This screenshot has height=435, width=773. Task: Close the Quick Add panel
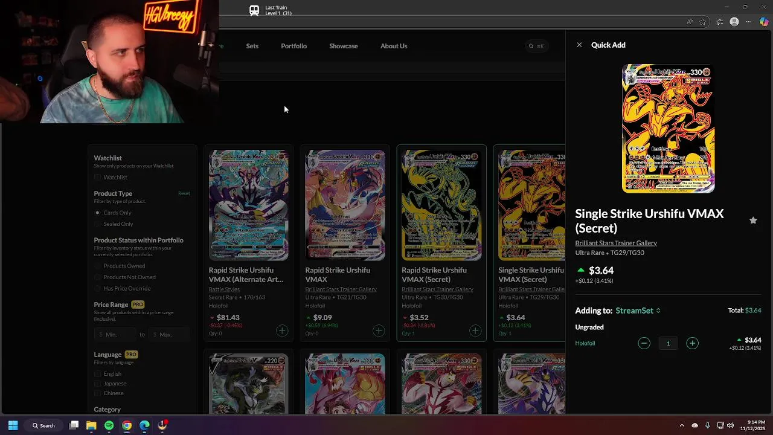(579, 45)
